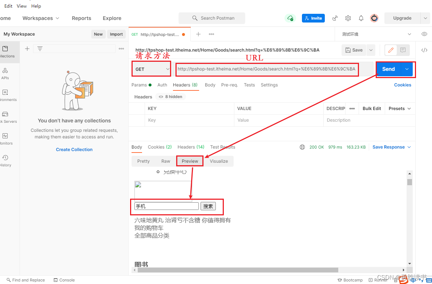Viewport: 432px width, 284px height.
Task: Select the Visualize response view
Action: pos(219,161)
